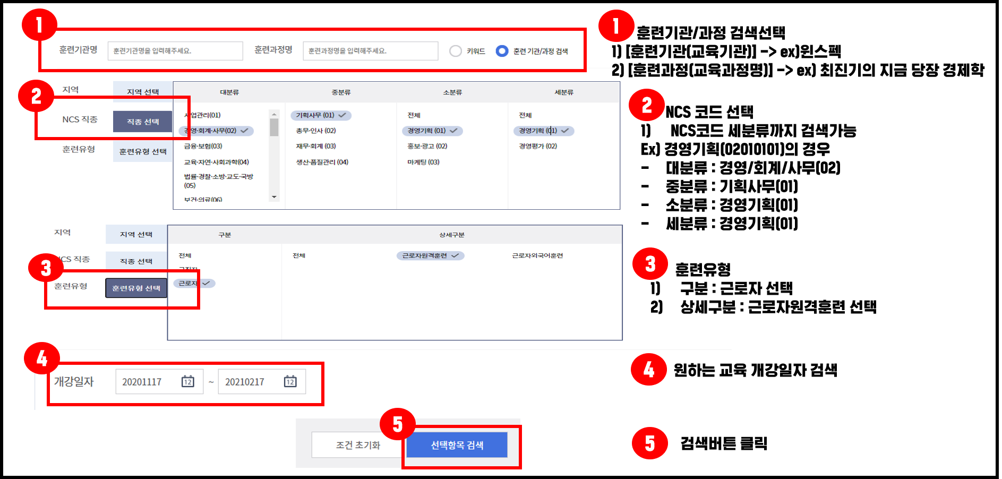Viewport: 1002px width, 479px height.
Task: Click the 훈련유형 선택 tab beside the NCS list
Action: click(x=143, y=151)
